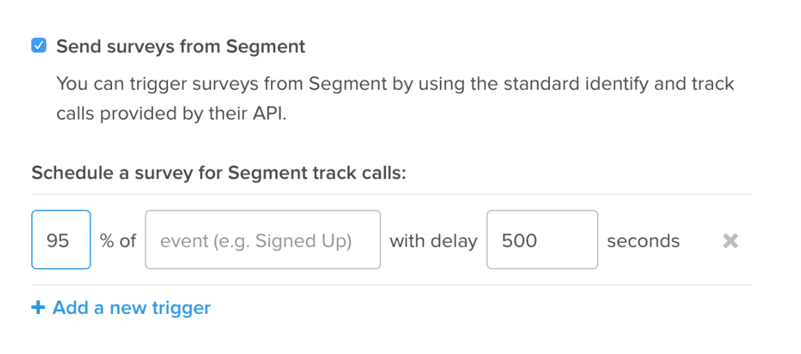The height and width of the screenshot is (354, 801).
Task: Click the "with delay" label text
Action: (x=434, y=241)
